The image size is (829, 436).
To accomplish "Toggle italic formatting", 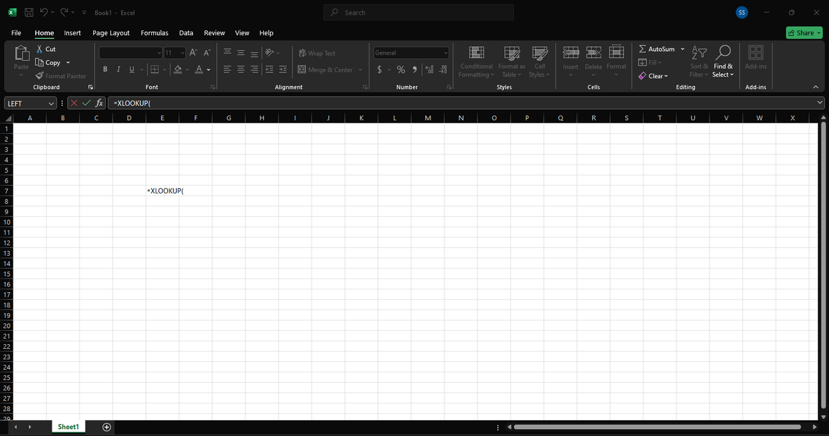I will [x=118, y=69].
